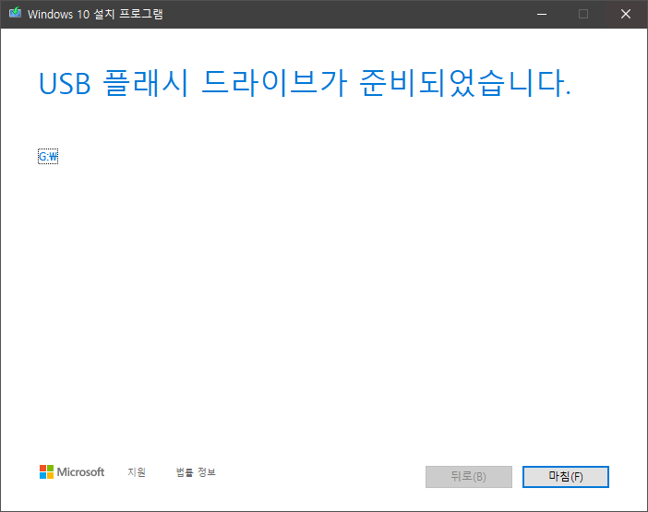
Task: Minimize the Windows 10 설치 프로그램 window
Action: (542, 14)
